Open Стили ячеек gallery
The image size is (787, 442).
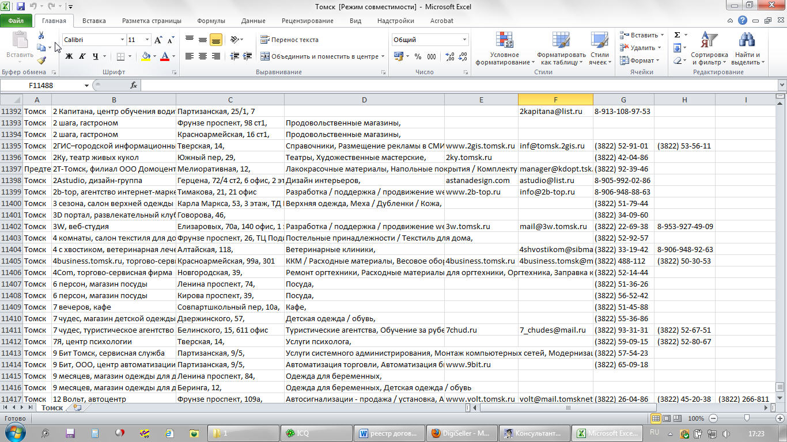click(600, 49)
